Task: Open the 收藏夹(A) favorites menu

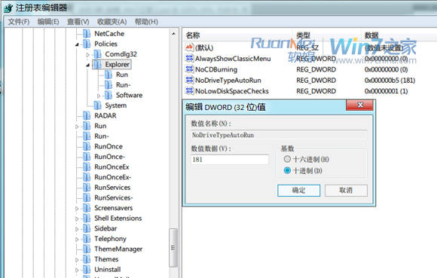Action: click(x=112, y=22)
